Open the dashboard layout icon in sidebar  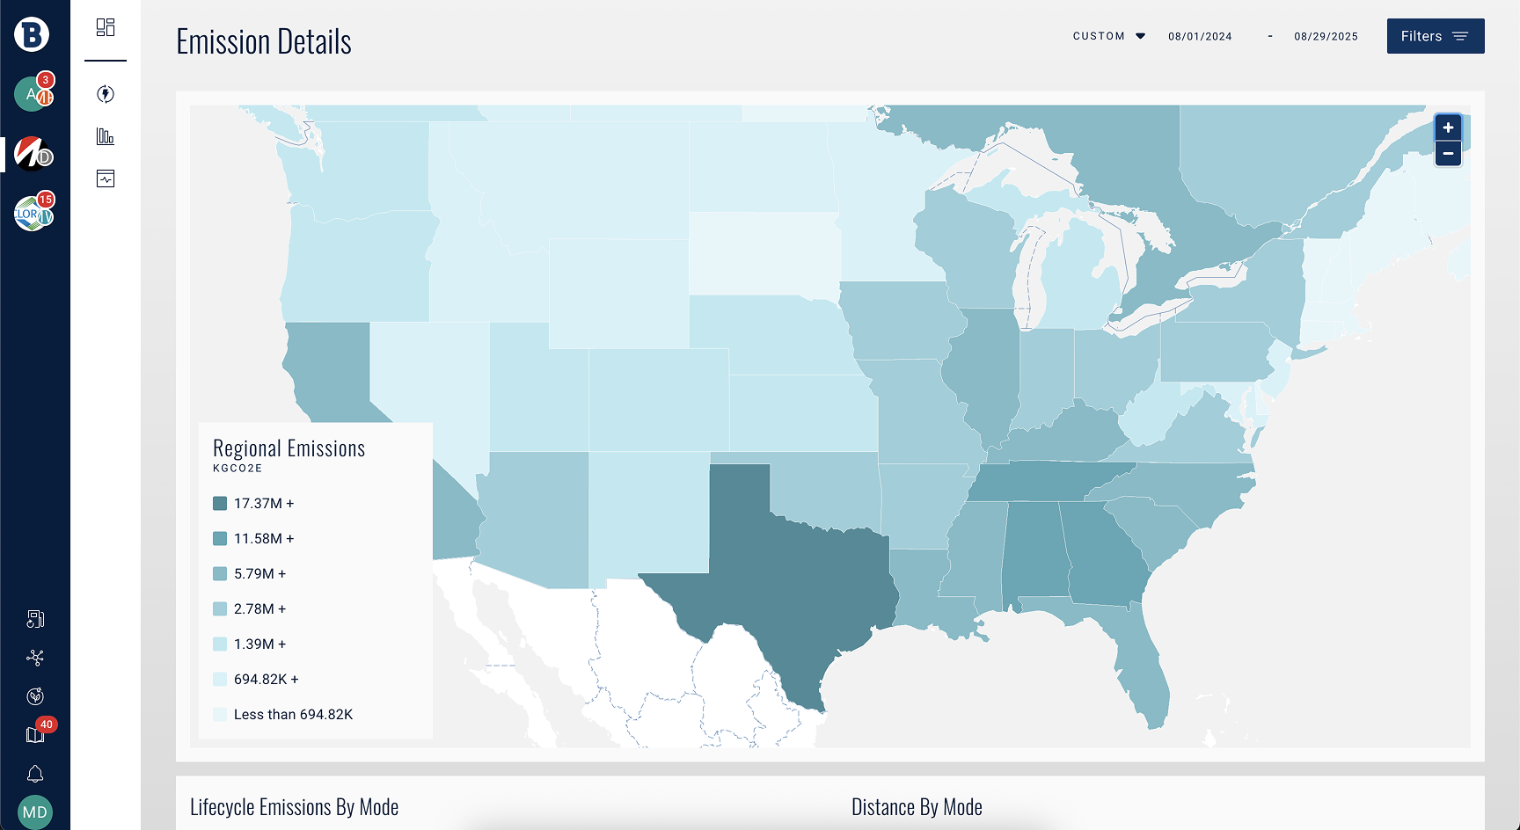(106, 27)
